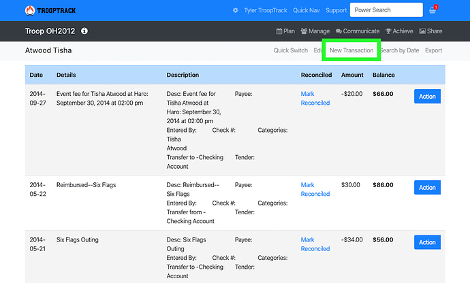Screen dimensions: 470x283
Task: Click the TroopTrack flame logo
Action: 31,10
